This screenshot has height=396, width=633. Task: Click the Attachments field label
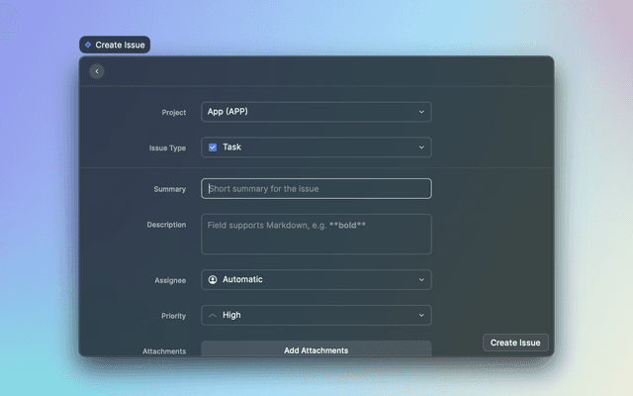(164, 351)
